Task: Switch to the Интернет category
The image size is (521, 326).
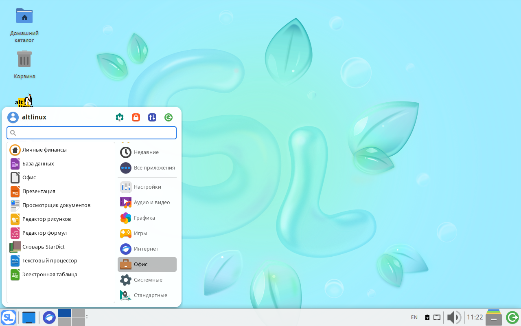Action: (145, 249)
